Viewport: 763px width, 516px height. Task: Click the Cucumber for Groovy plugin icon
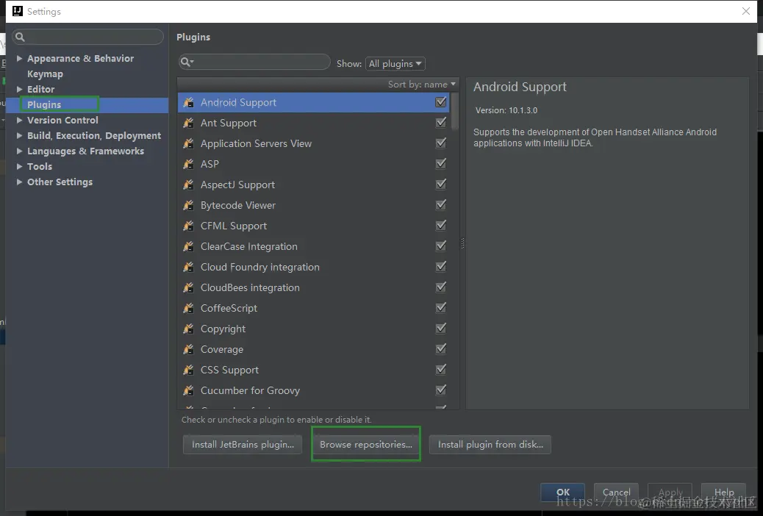[188, 390]
